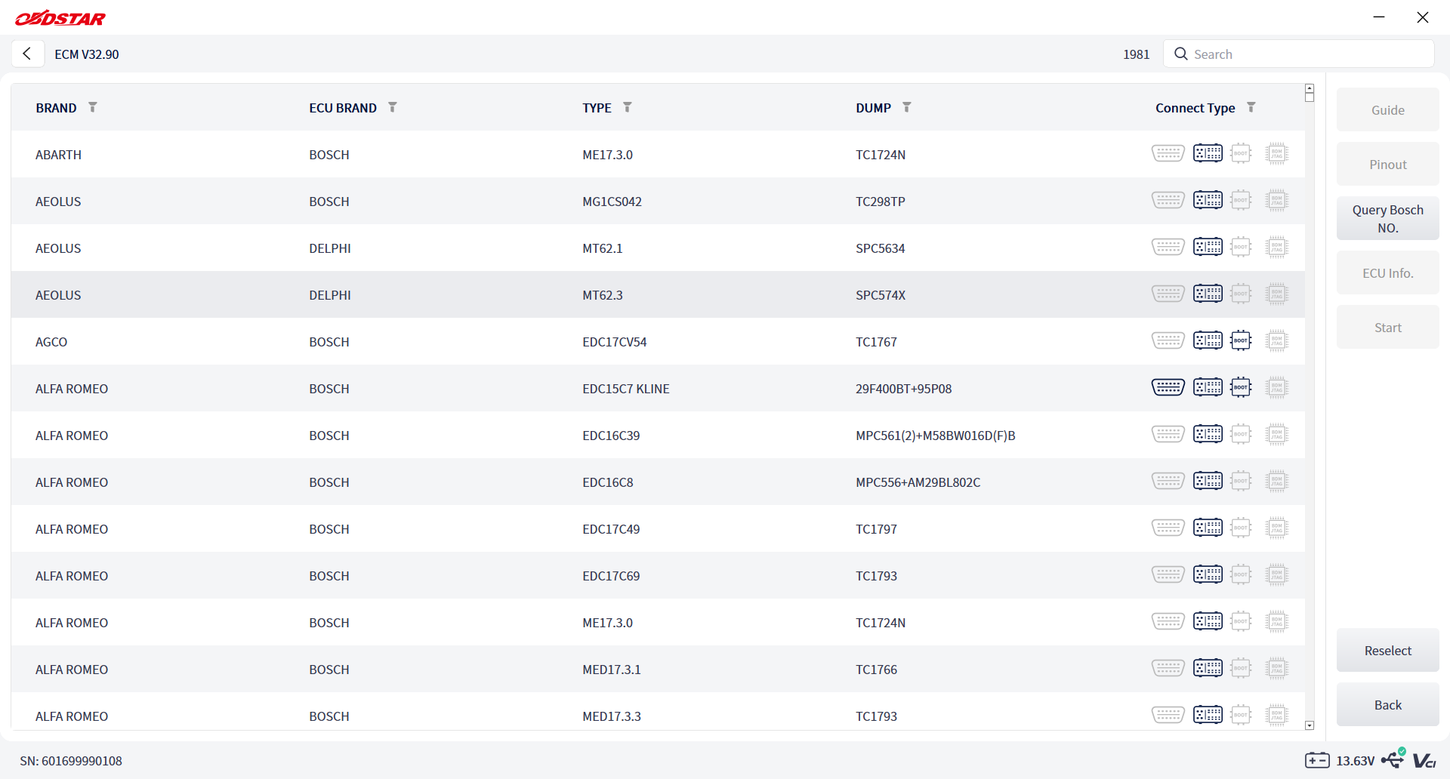Click the Start button

[x=1387, y=328]
